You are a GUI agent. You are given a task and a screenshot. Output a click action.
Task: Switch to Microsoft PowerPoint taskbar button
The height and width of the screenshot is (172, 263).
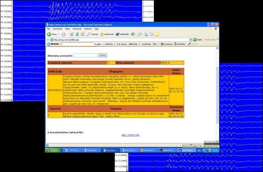(148, 150)
